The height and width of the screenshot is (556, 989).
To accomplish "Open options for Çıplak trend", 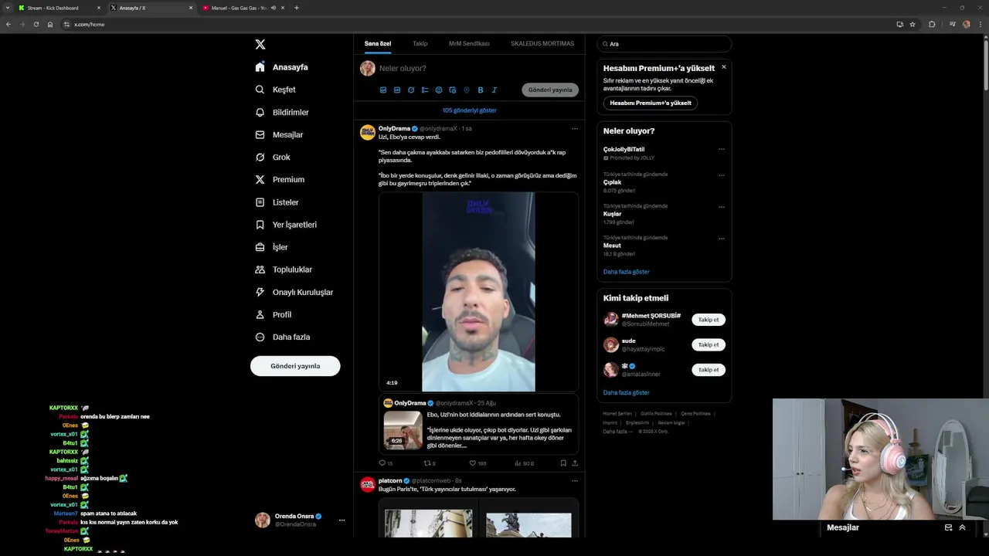I will click(722, 175).
